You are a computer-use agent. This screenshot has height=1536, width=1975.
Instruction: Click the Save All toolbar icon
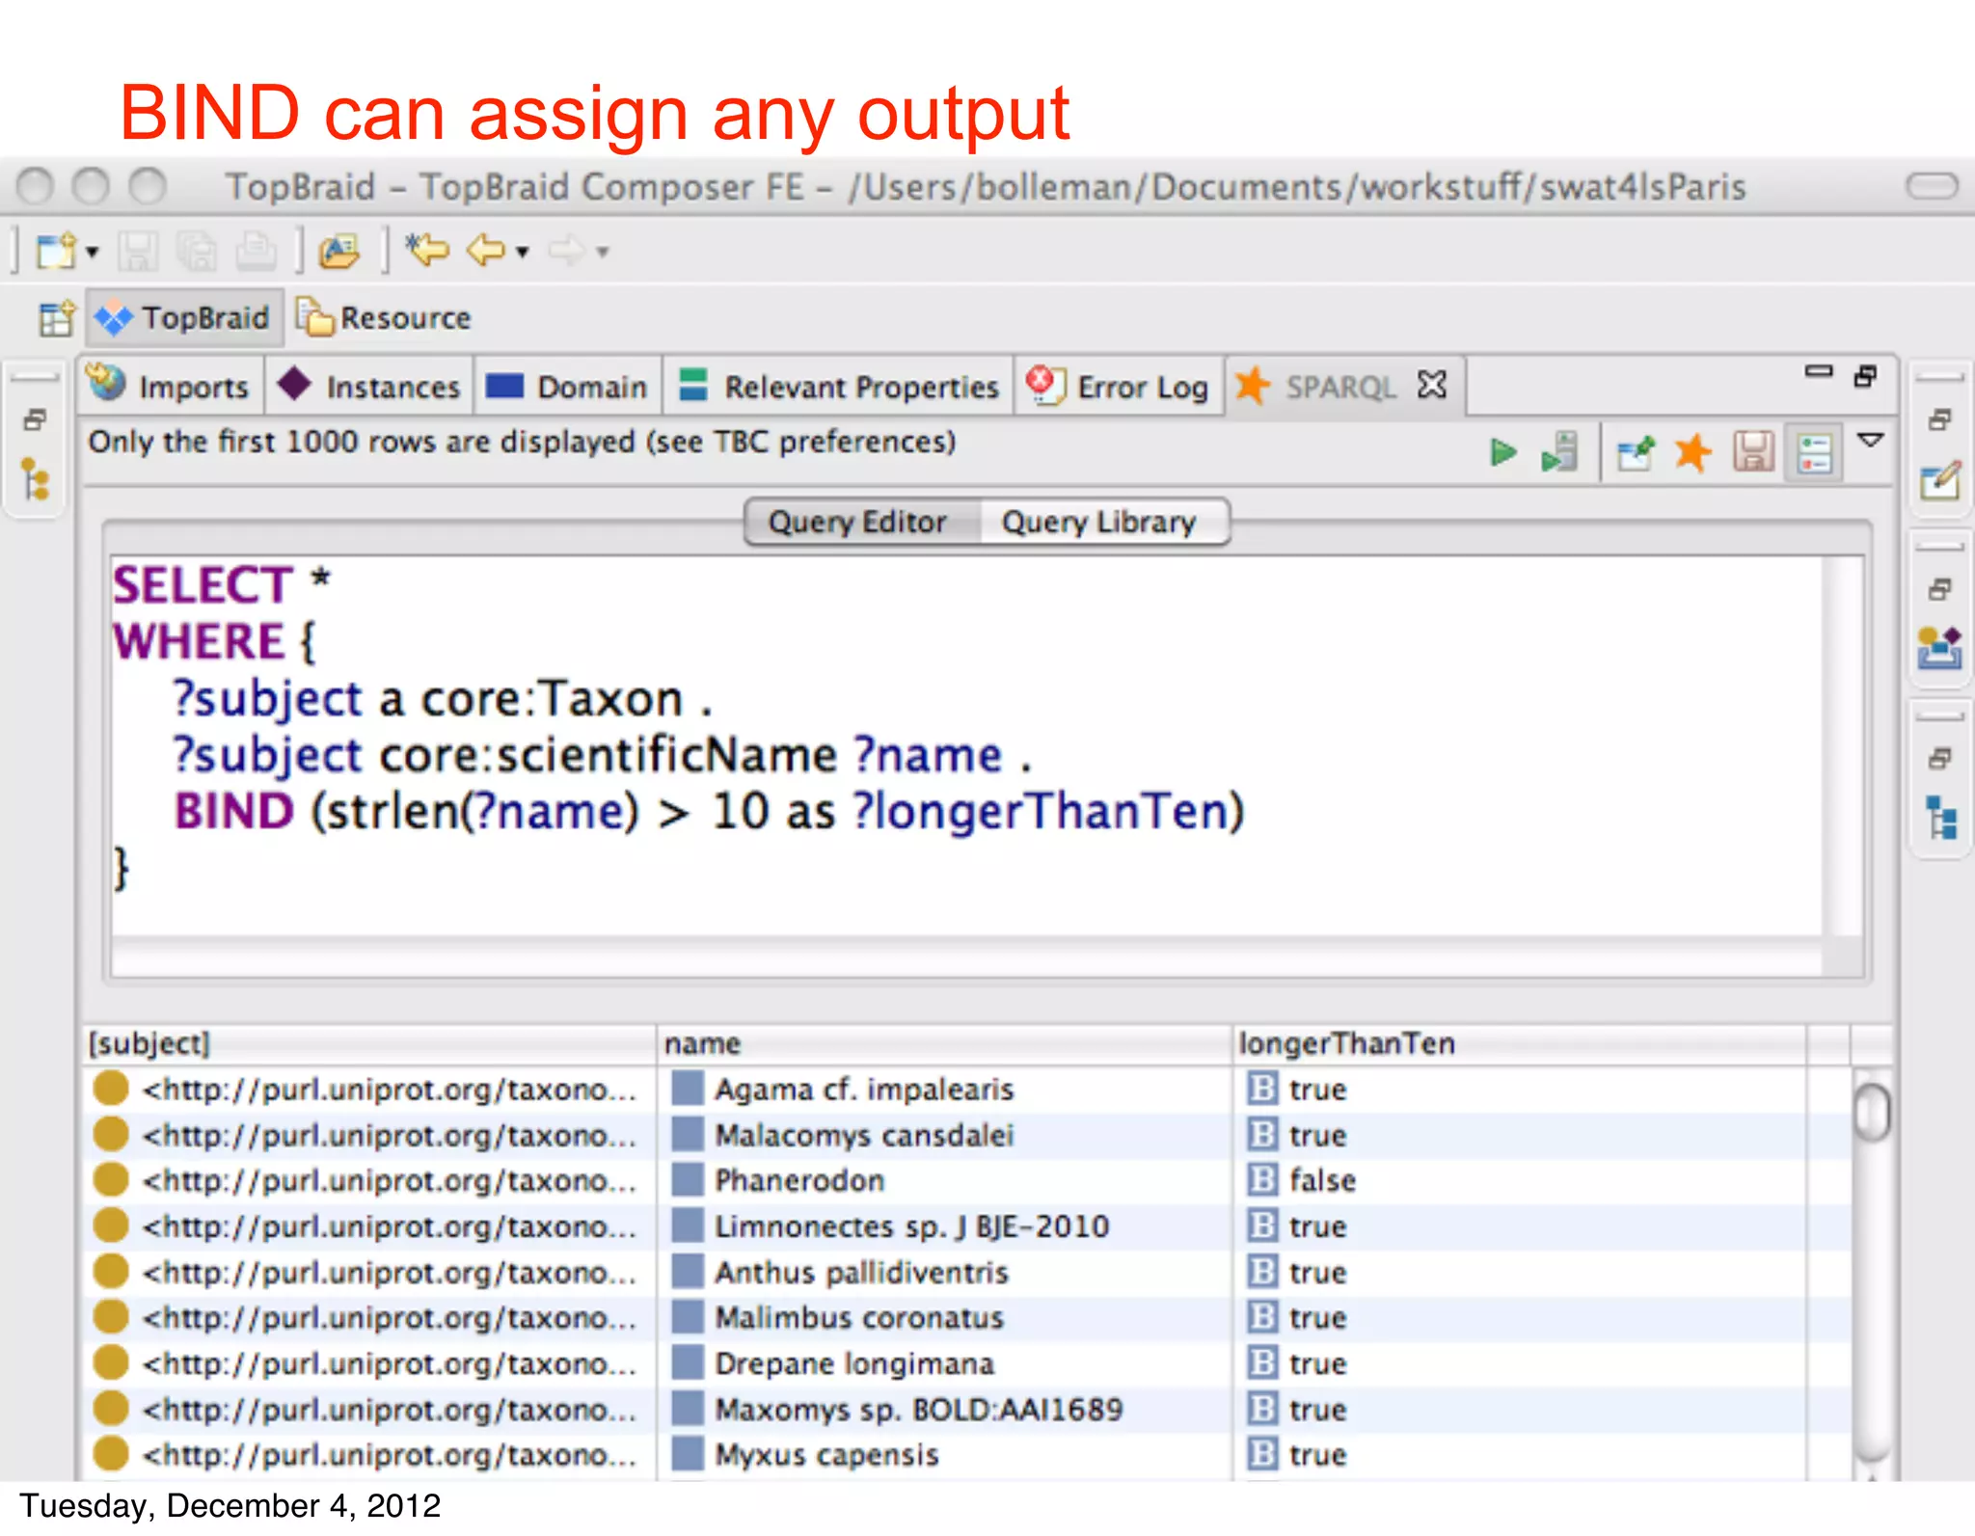[198, 252]
